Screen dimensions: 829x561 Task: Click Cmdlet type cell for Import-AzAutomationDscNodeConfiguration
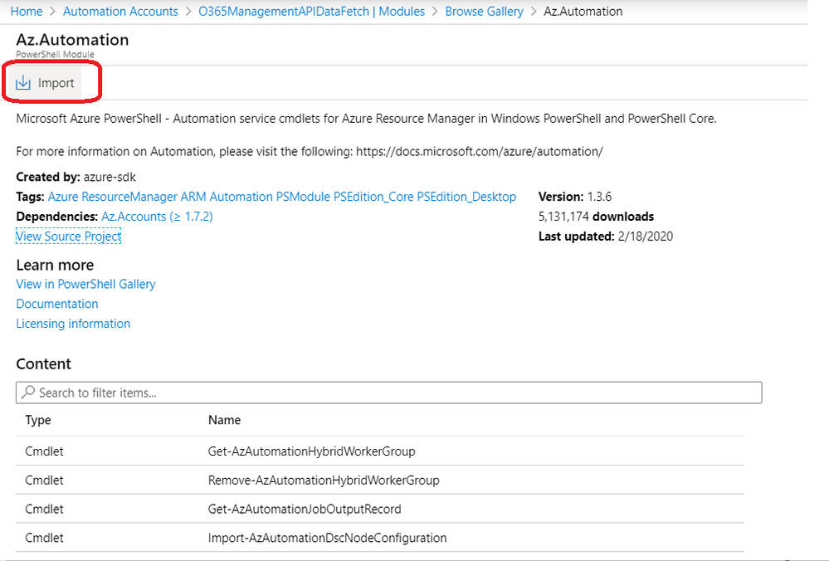(44, 538)
